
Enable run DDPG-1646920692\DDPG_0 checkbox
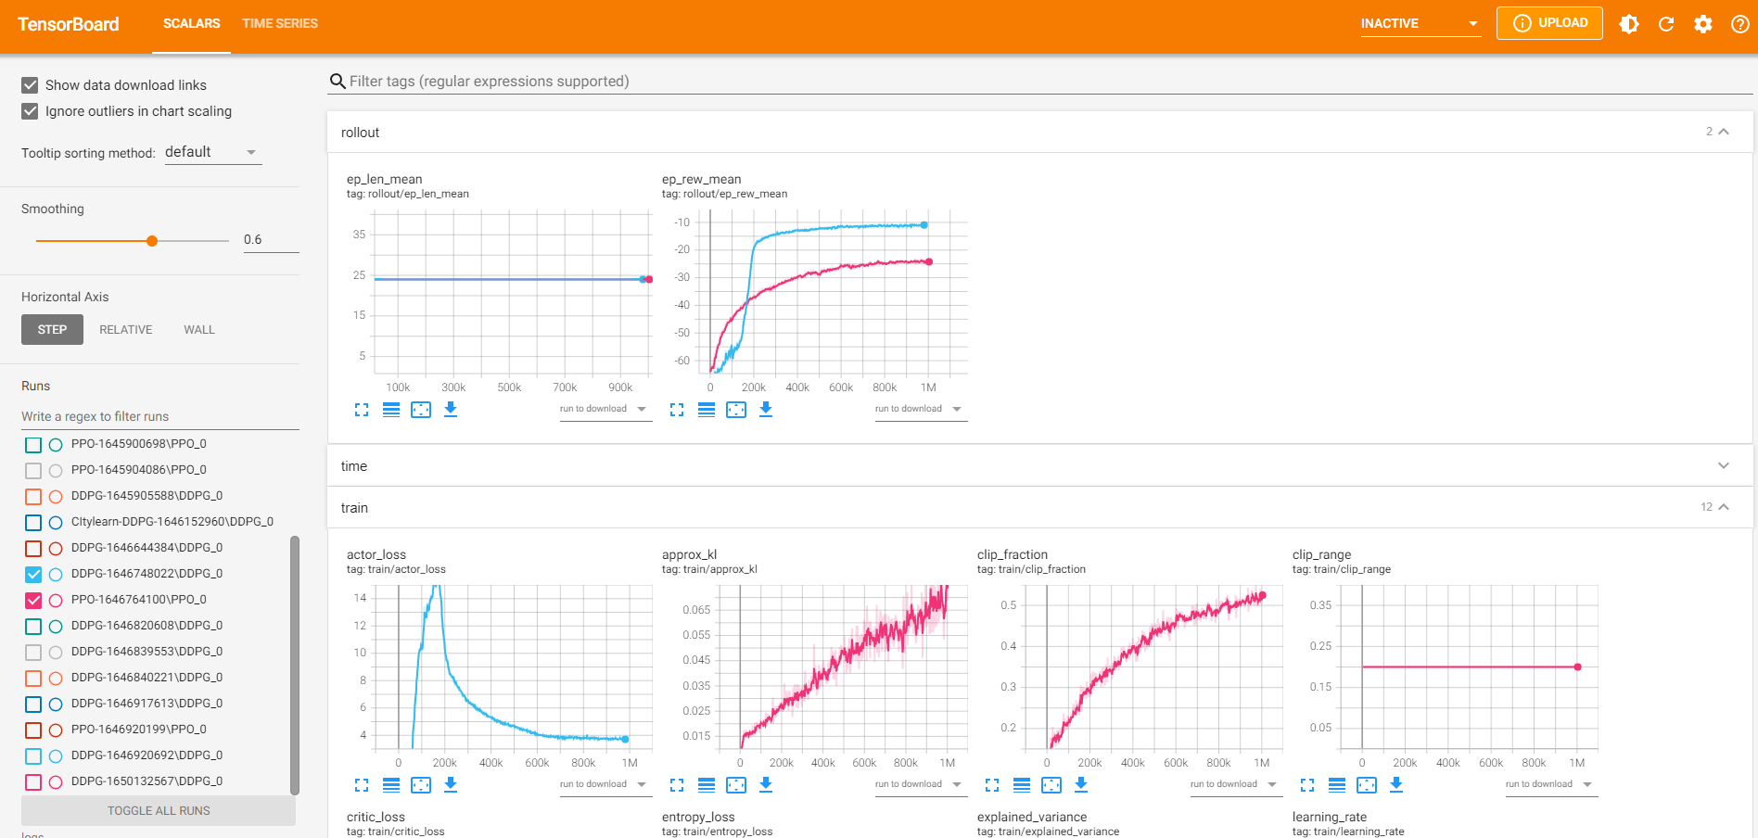(x=33, y=756)
